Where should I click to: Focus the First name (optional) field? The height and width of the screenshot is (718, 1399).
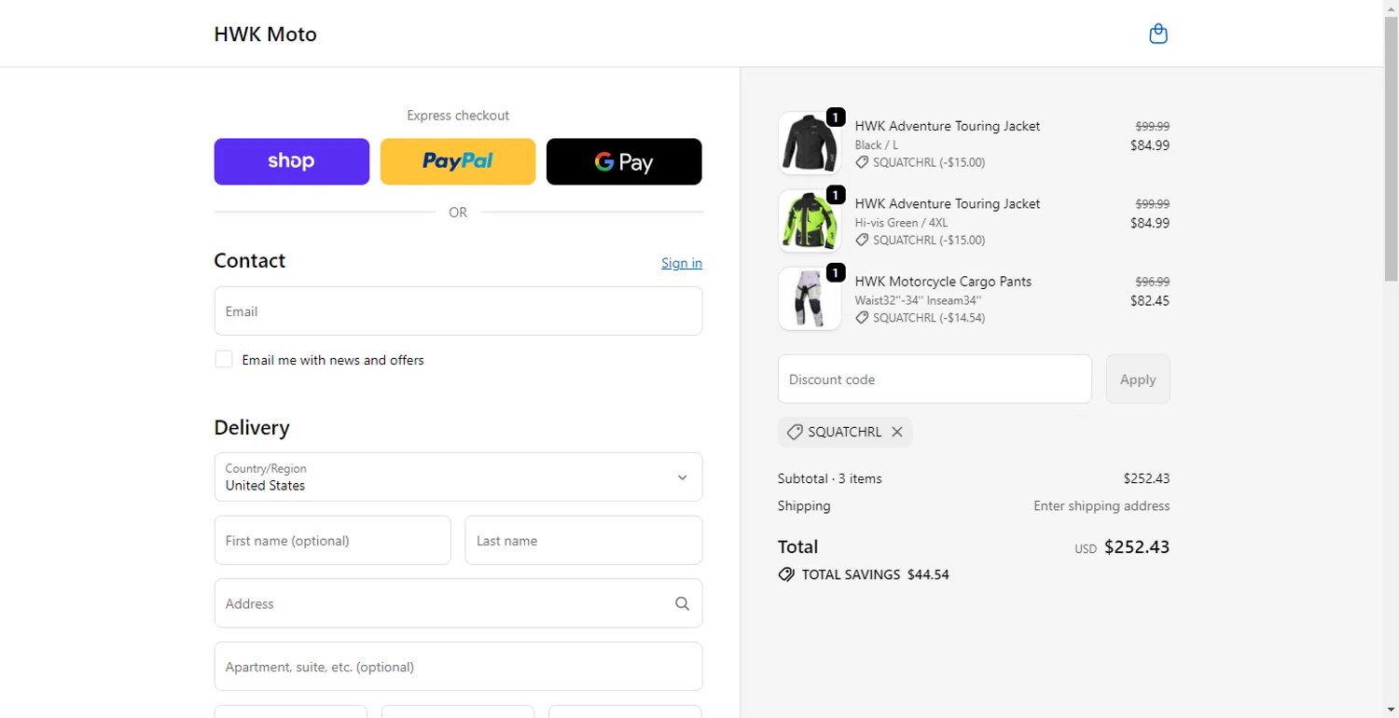click(x=333, y=540)
